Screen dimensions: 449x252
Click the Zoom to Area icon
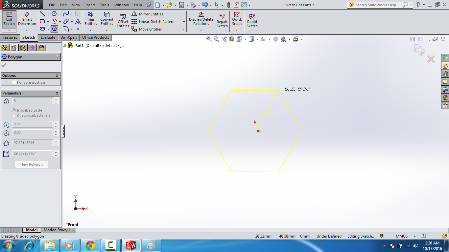[x=216, y=39]
